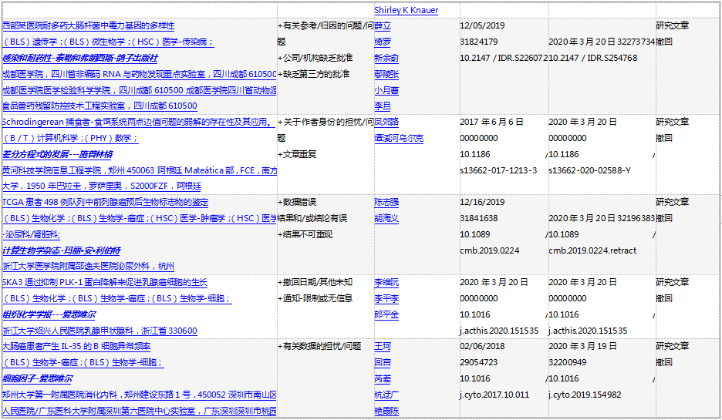Open author link 薛立
Screen dimensions: 722x420
[383, 25]
